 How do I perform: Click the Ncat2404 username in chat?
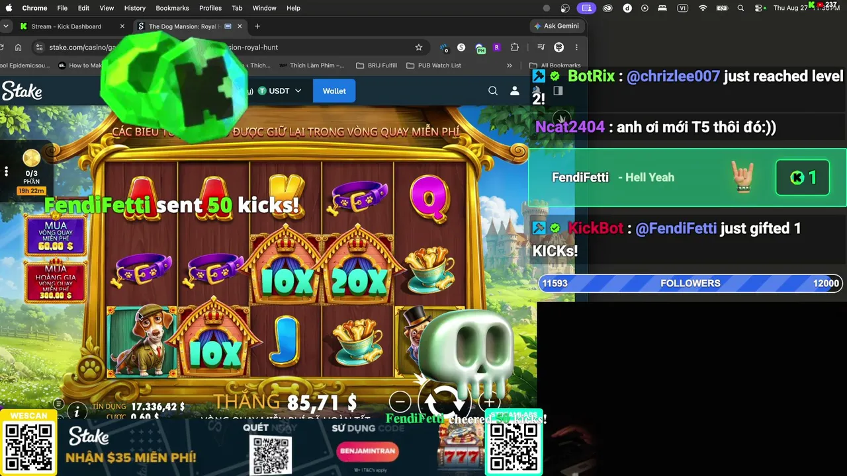(570, 127)
